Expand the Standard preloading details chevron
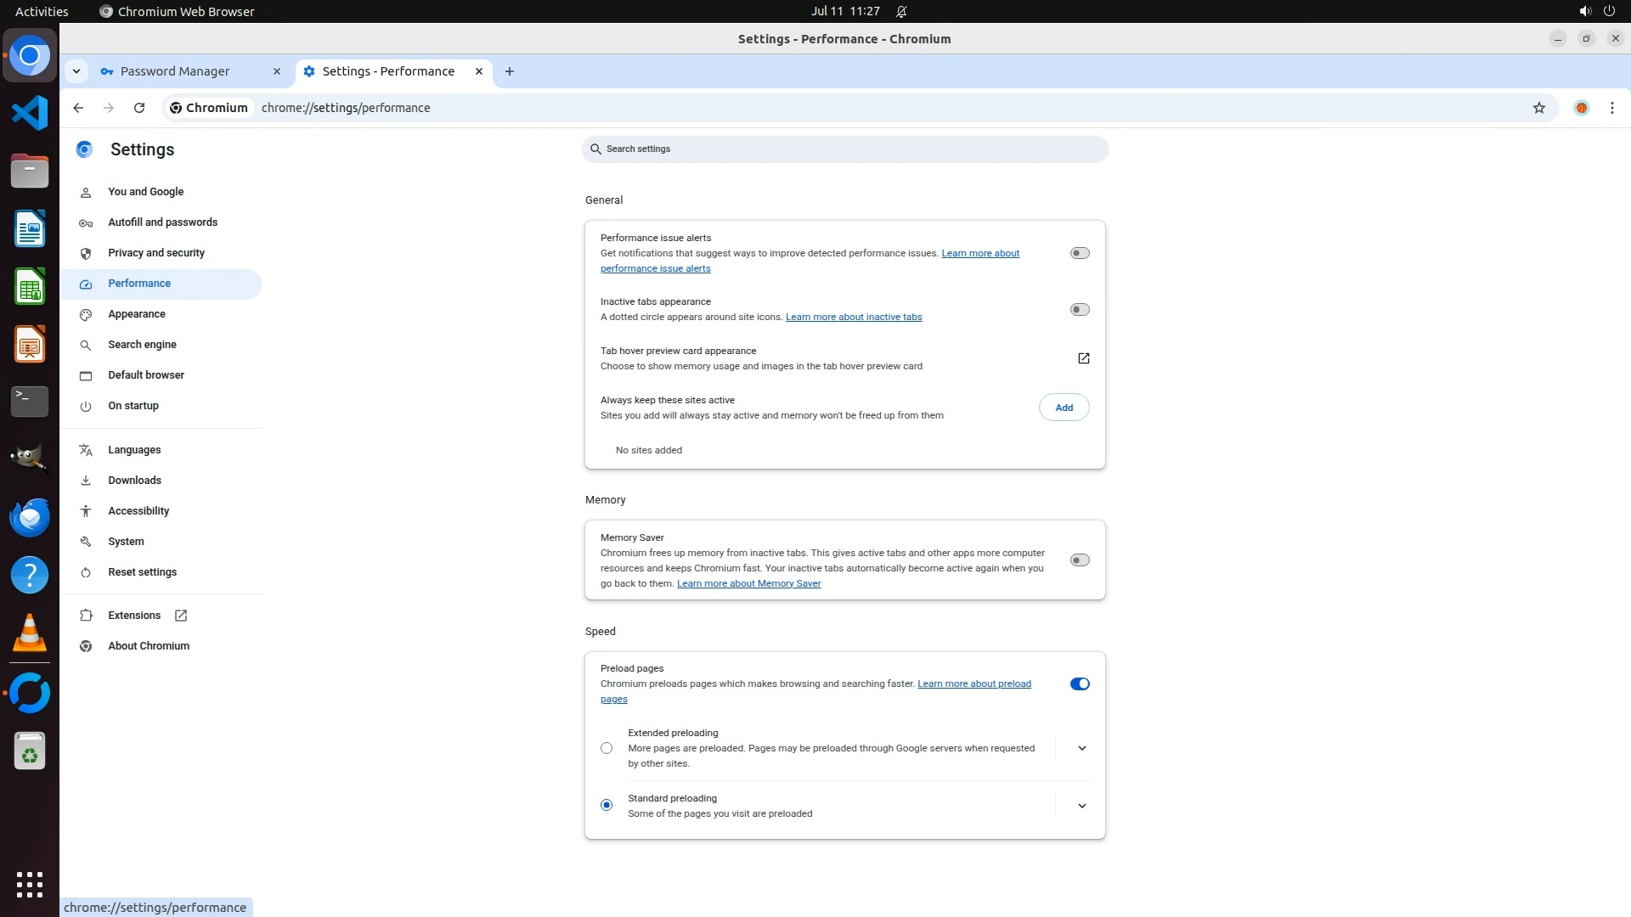Image resolution: width=1631 pixels, height=917 pixels. click(x=1081, y=806)
